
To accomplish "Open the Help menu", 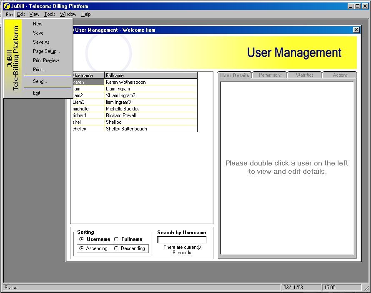I will 86,14.
